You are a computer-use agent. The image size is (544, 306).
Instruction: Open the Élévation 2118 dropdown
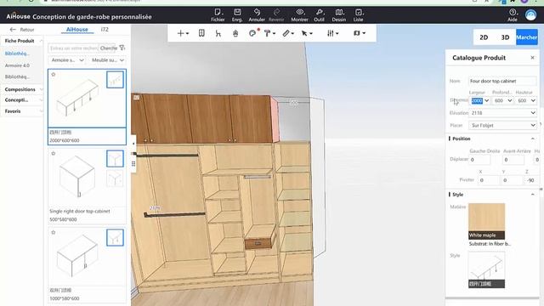[x=502, y=113]
